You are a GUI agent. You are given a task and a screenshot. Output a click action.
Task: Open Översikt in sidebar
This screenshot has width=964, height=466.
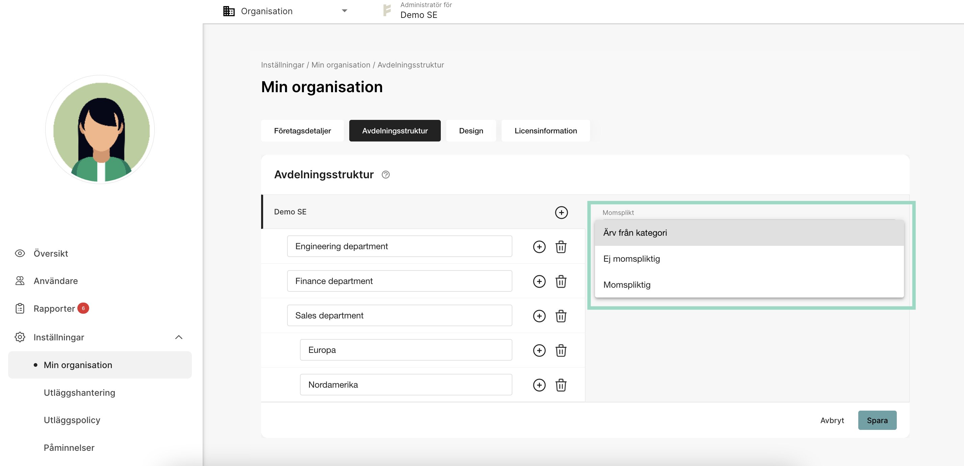coord(51,253)
